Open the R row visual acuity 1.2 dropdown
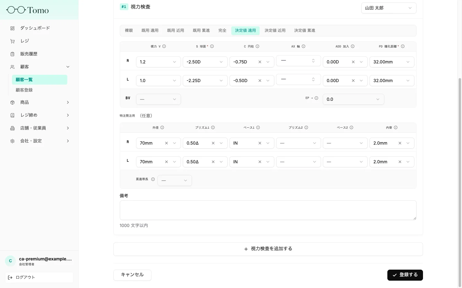The width and height of the screenshot is (462, 288). (158, 62)
